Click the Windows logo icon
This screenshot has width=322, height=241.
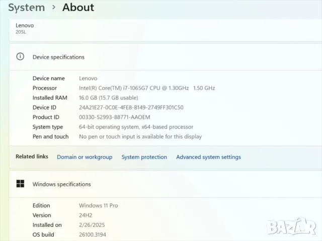[x=20, y=184]
